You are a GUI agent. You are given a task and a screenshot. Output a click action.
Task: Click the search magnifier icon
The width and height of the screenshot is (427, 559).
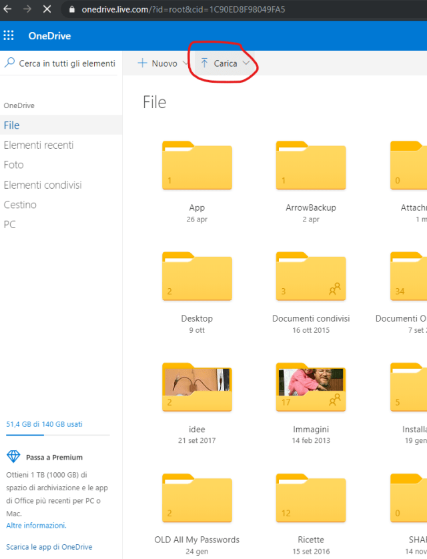click(9, 63)
